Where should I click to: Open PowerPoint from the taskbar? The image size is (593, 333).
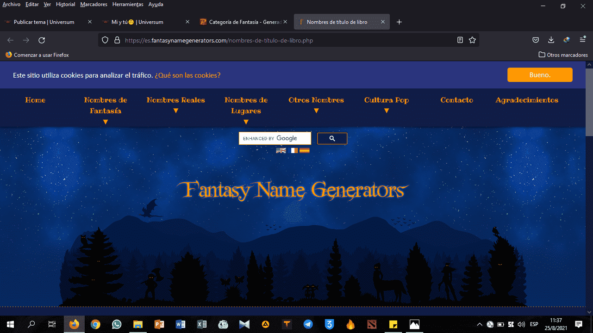tap(159, 324)
